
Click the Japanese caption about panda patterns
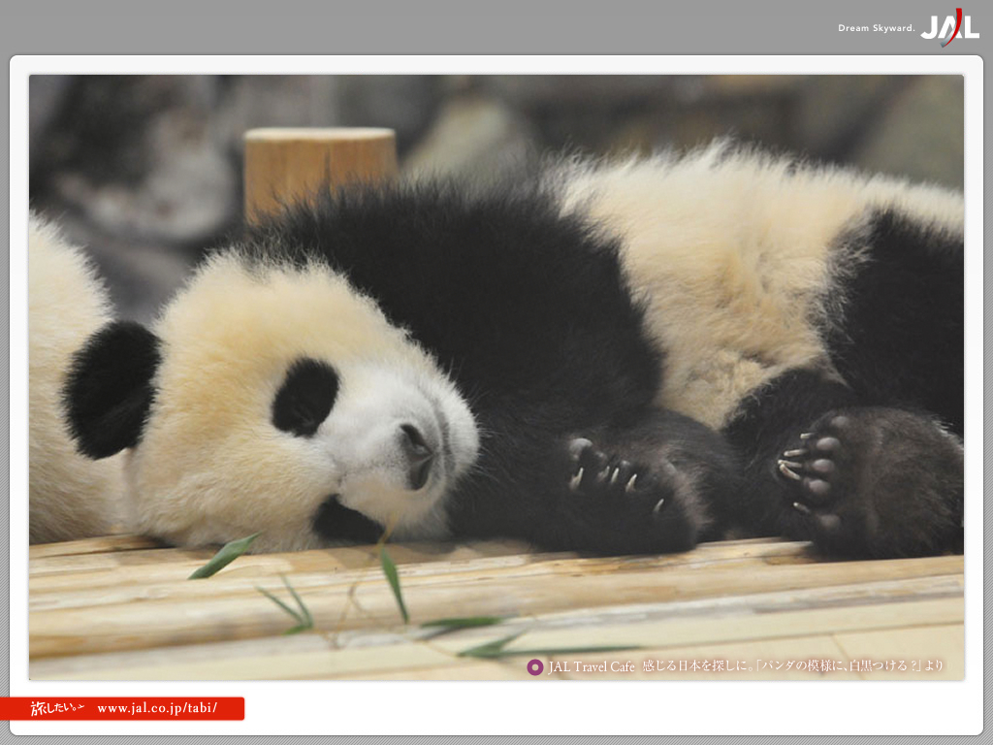(792, 666)
